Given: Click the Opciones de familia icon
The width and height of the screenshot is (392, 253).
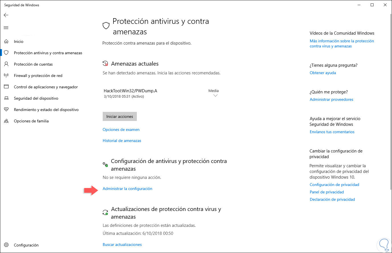Looking at the screenshot, I should 6,121.
